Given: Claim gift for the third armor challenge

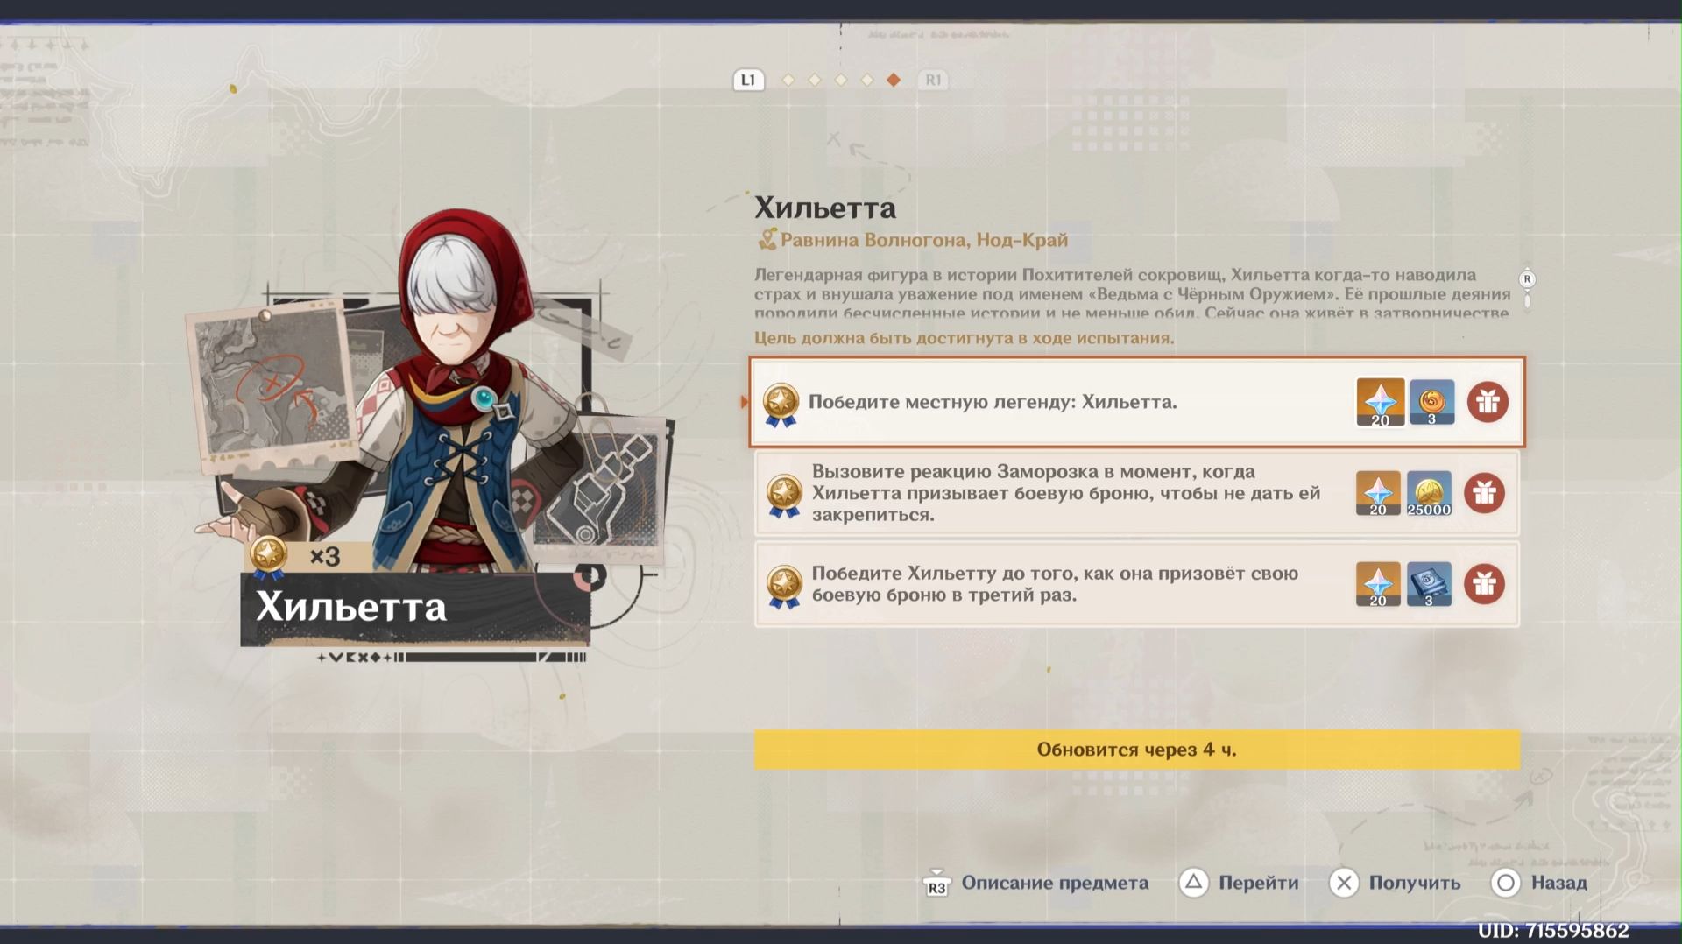Looking at the screenshot, I should point(1484,584).
